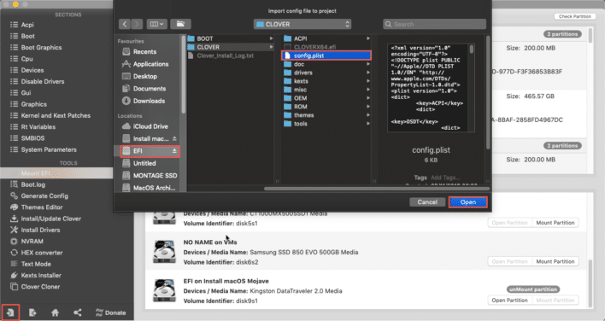The image size is (605, 321).
Task: Select EFI location in sidebar
Action: [150, 151]
